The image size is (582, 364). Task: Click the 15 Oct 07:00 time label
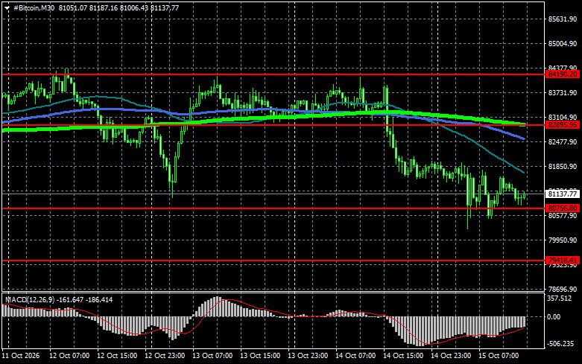pos(499,356)
